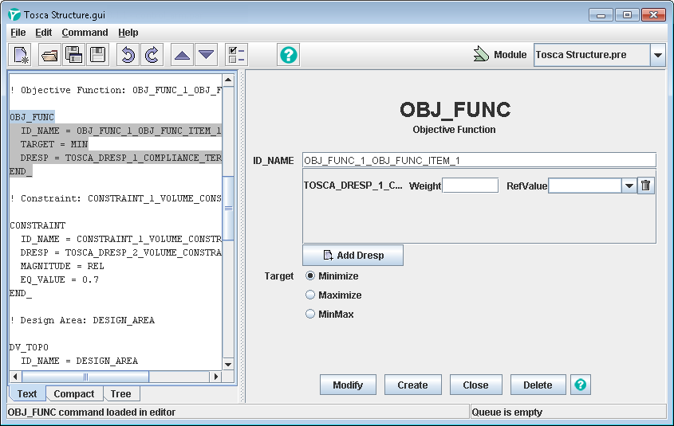This screenshot has height=426, width=674.
Task: Click the RefValue combo box field
Action: click(x=585, y=186)
